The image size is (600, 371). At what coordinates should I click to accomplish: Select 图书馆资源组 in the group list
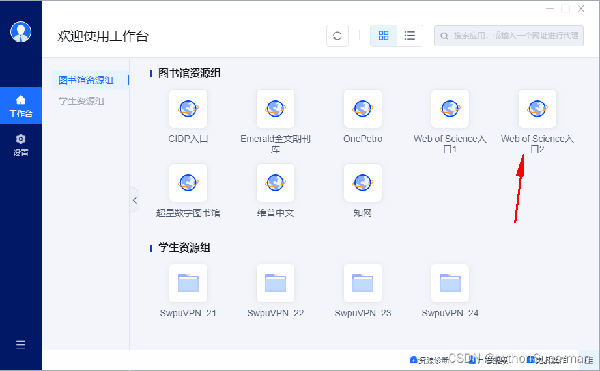coord(91,80)
